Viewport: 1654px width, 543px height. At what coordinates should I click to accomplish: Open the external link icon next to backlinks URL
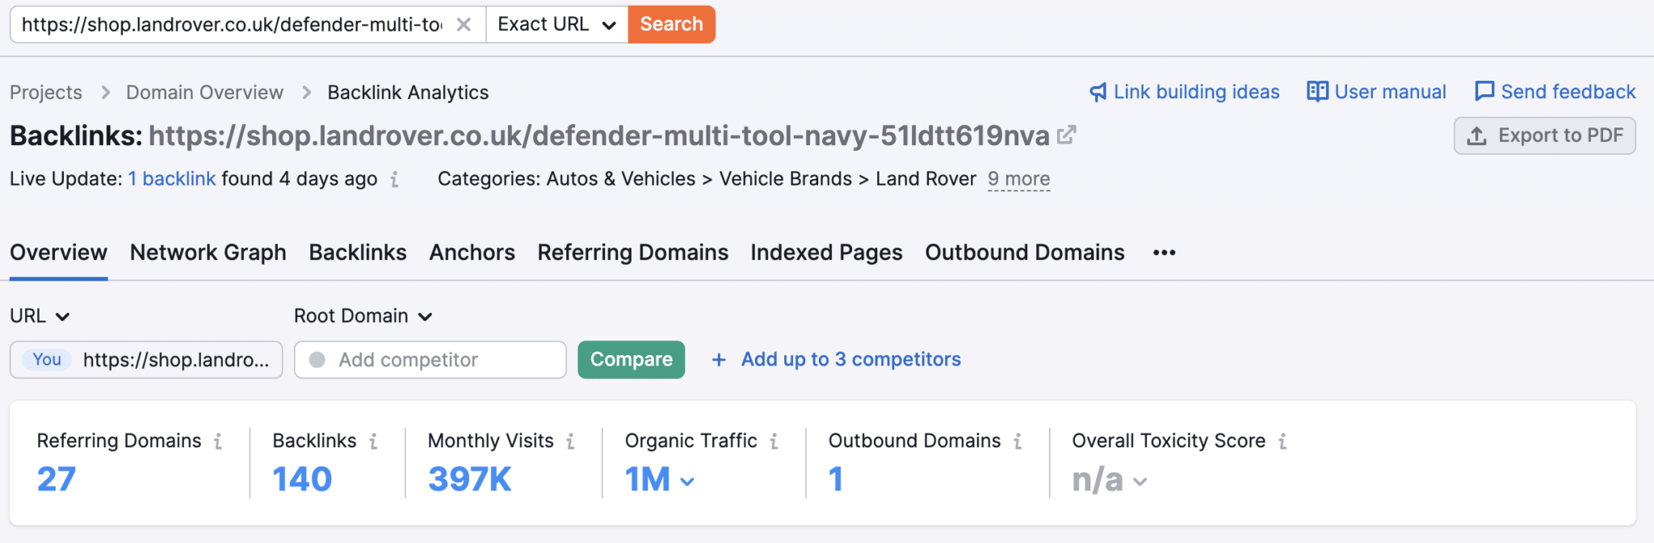1066,135
